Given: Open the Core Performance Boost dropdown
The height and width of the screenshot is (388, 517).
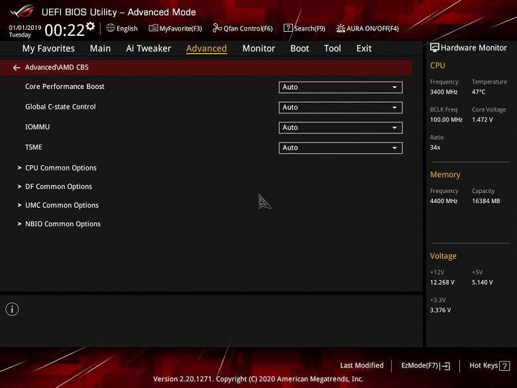Looking at the screenshot, I should [341, 88].
